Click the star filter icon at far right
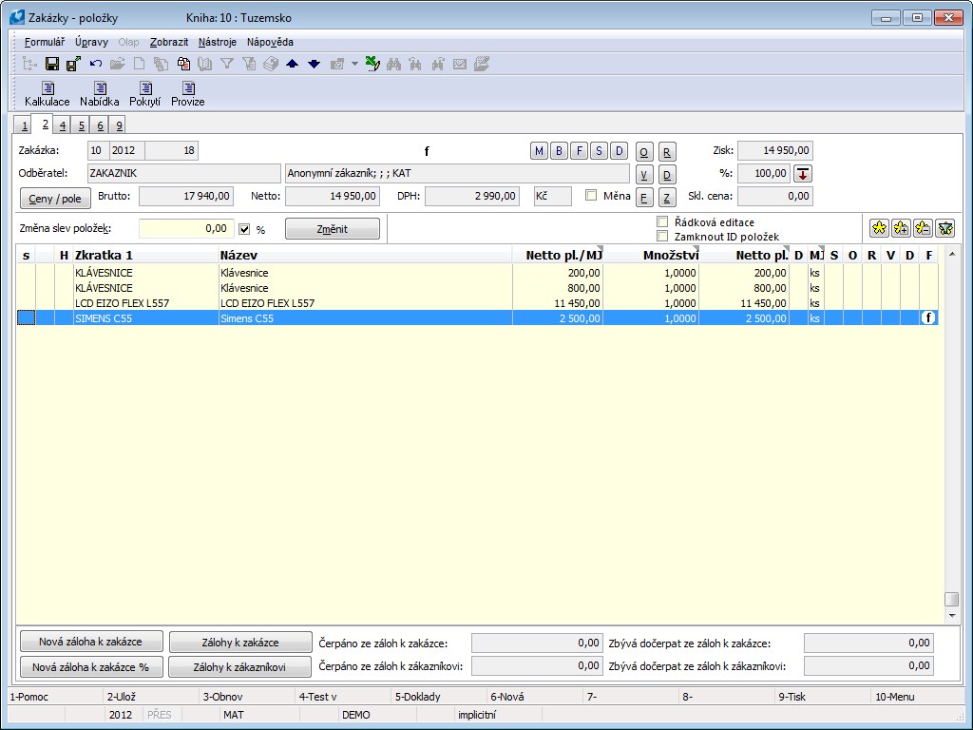 pos(944,228)
